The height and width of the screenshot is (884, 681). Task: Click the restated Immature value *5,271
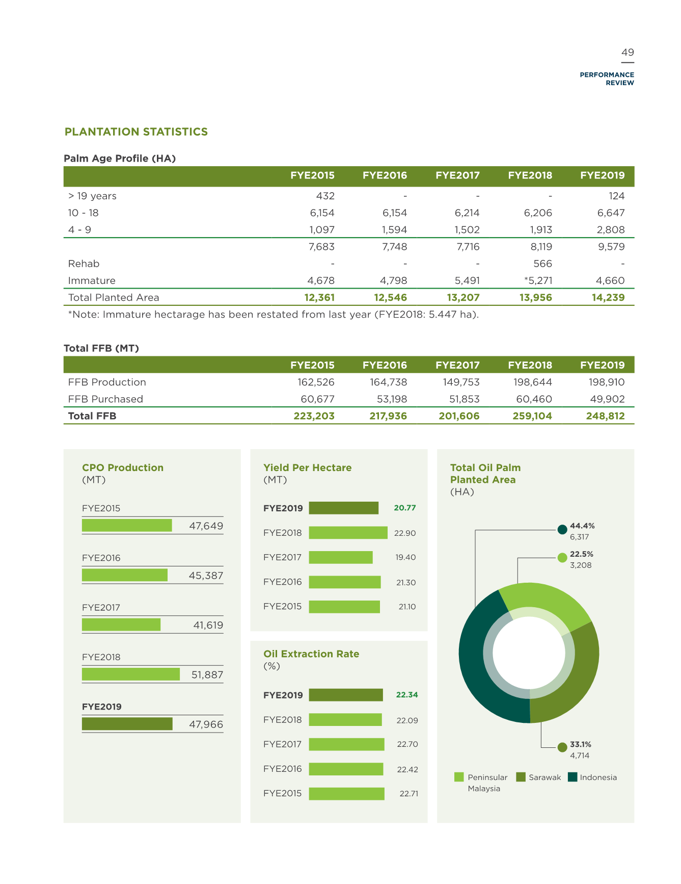(x=538, y=280)
